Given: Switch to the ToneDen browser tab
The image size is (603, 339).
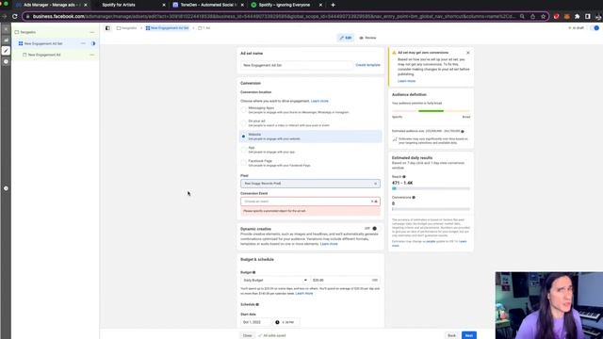Looking at the screenshot, I should click(x=207, y=5).
